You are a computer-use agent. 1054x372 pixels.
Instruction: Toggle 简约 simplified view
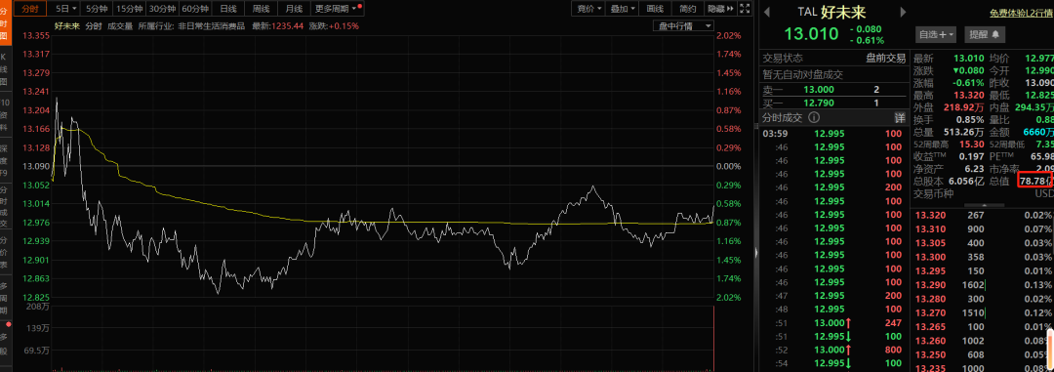688,9
